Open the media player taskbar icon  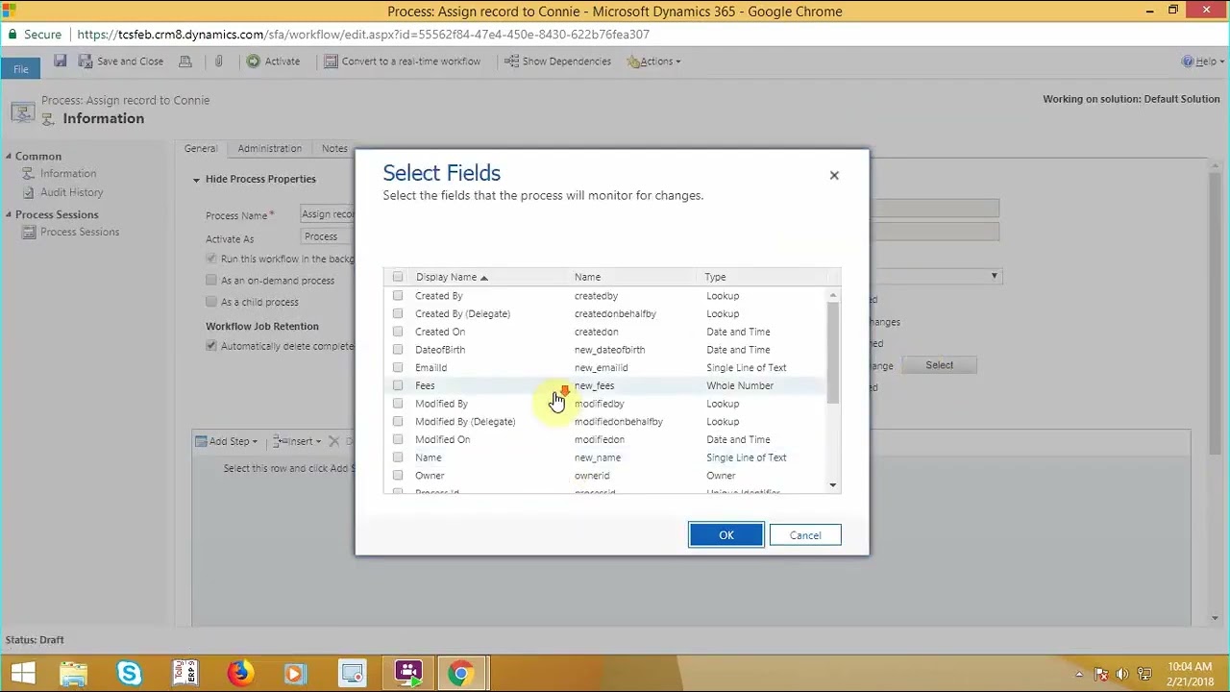click(x=295, y=673)
